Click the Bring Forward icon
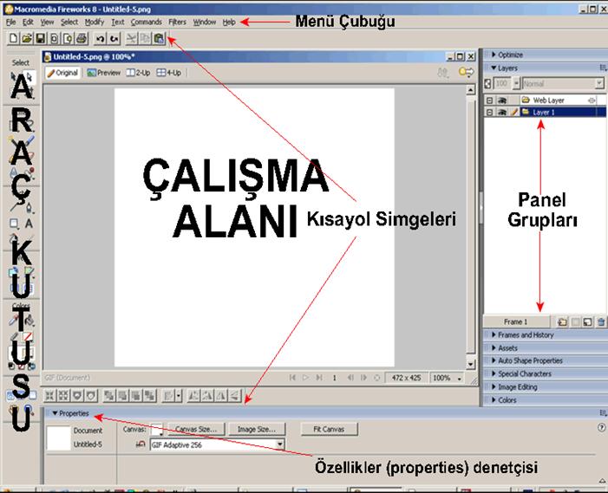 [122, 395]
